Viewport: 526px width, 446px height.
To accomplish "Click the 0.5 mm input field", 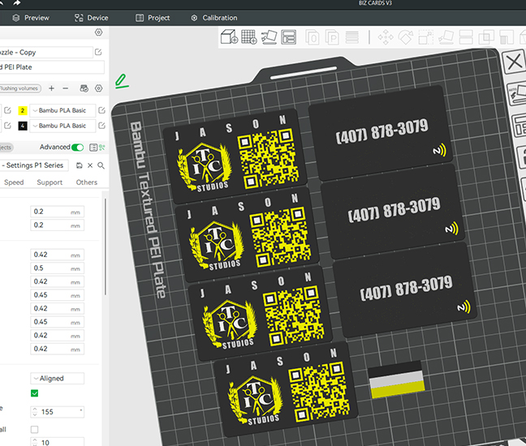I will click(57, 268).
